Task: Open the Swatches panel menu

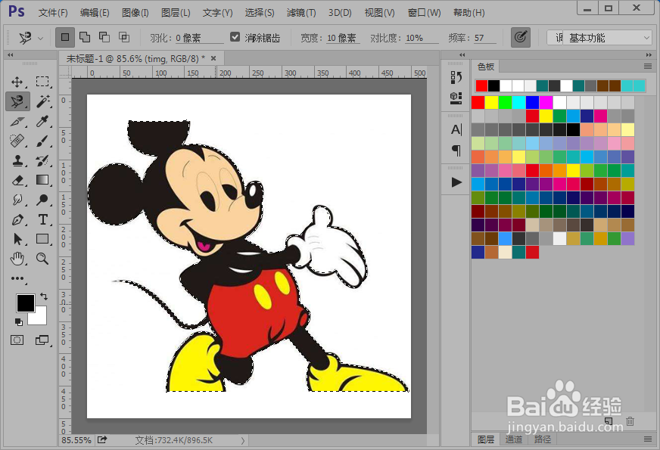Action: pos(648,67)
